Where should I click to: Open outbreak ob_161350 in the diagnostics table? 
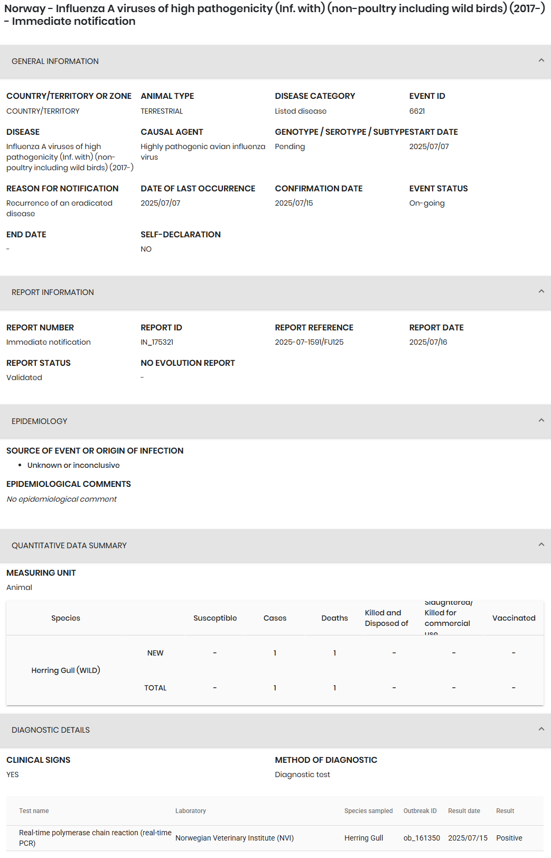tap(422, 838)
